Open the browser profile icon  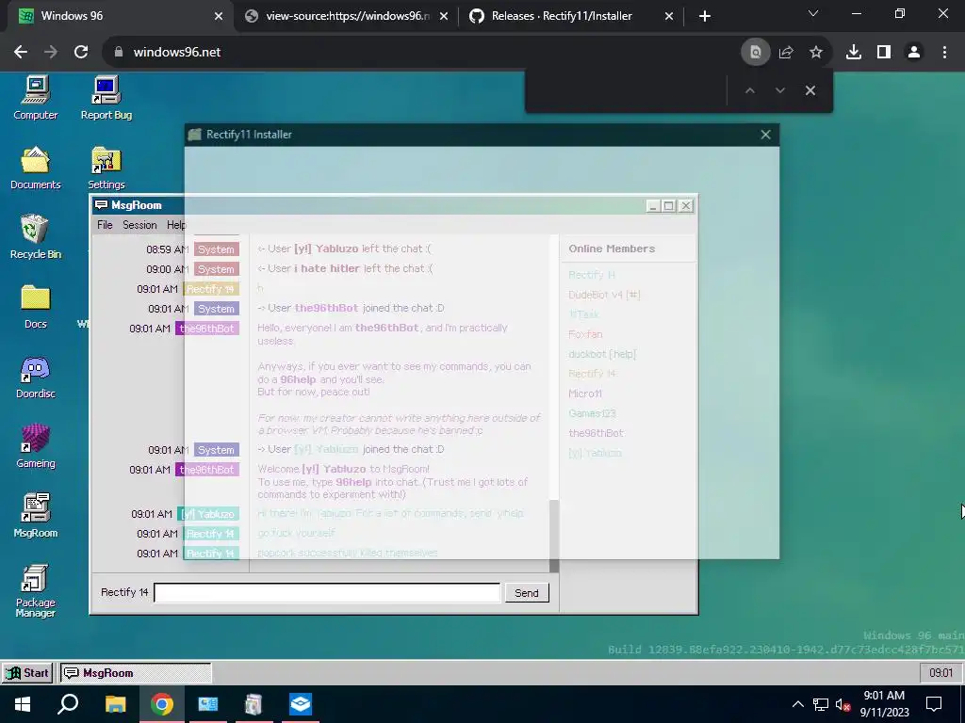914,53
